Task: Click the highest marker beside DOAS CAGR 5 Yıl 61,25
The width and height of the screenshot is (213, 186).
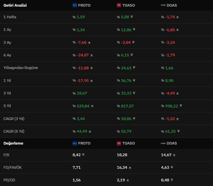Action: [178, 131]
